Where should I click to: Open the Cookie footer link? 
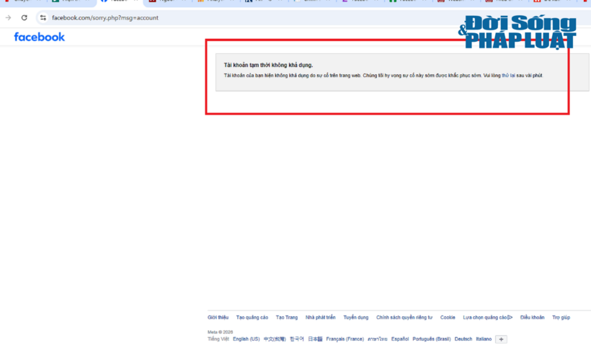[448, 318]
